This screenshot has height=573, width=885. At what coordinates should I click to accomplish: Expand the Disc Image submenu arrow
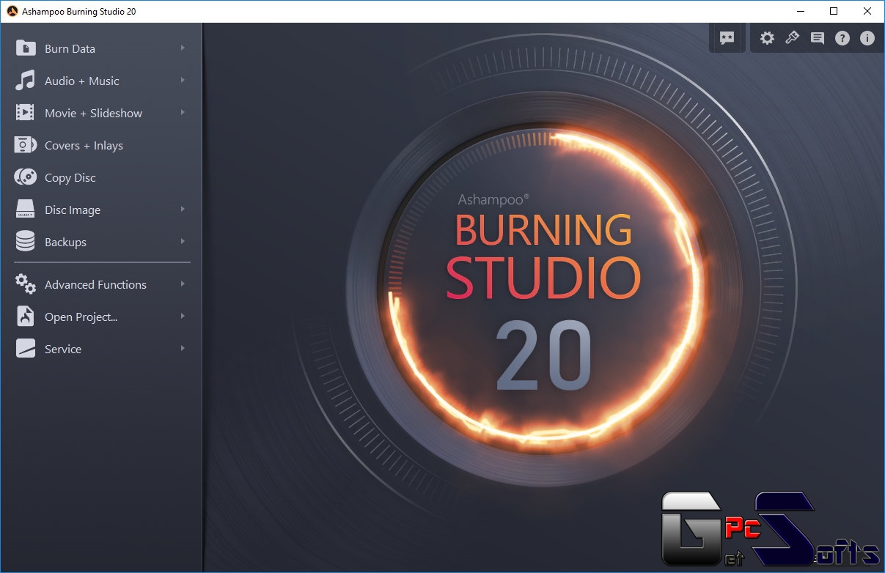click(x=183, y=210)
